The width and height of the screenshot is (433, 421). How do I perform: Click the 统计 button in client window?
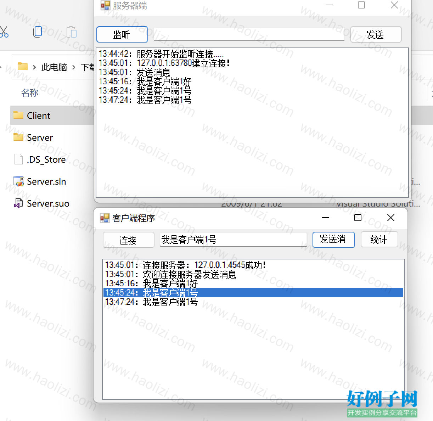[x=379, y=240]
